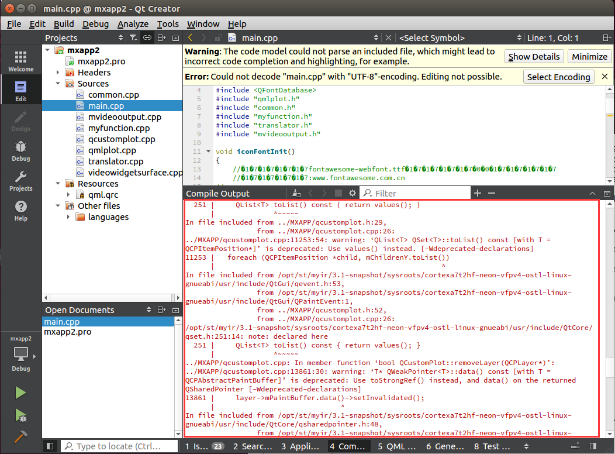
Task: Start debugging with the bug-play icon
Action: [x=20, y=415]
